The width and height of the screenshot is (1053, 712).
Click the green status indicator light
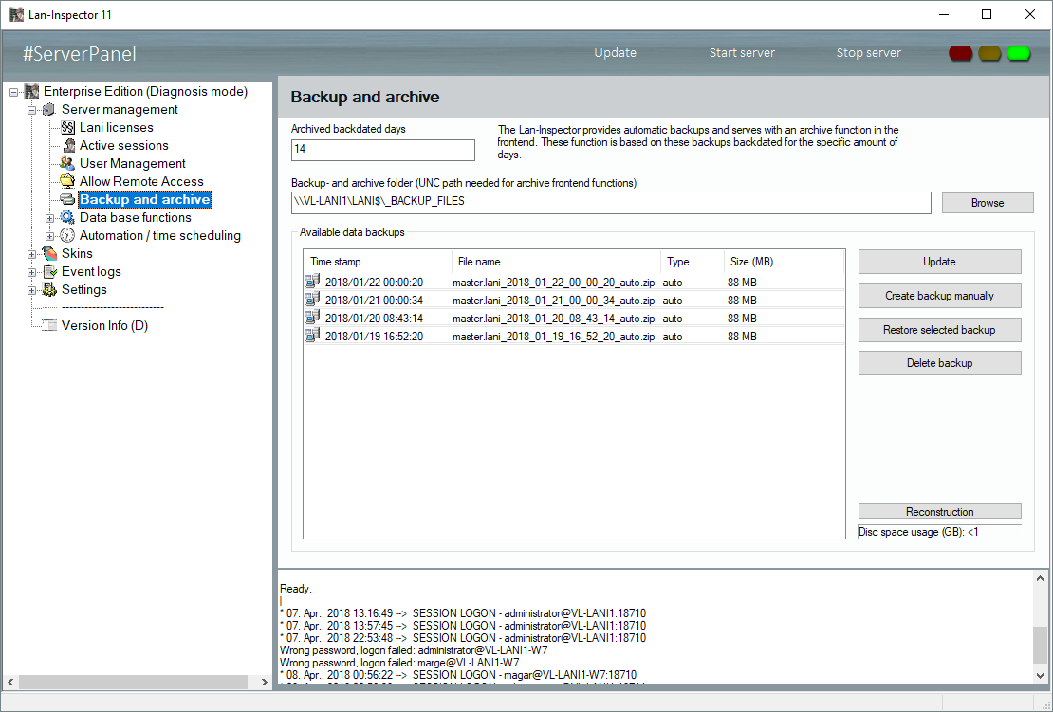click(1019, 53)
